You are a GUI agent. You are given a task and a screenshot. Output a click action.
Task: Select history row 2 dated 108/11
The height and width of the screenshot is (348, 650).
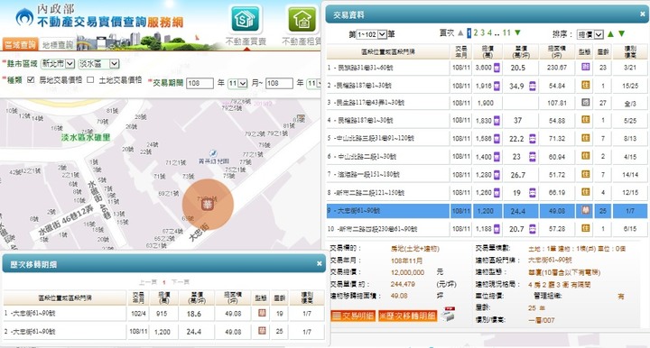pyautogui.click(x=164, y=332)
